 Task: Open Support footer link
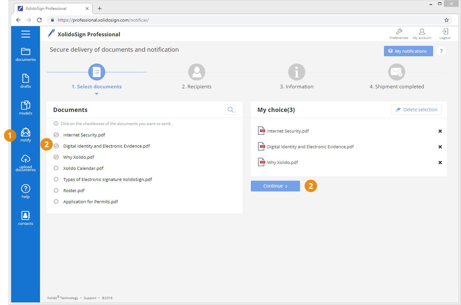click(x=90, y=298)
